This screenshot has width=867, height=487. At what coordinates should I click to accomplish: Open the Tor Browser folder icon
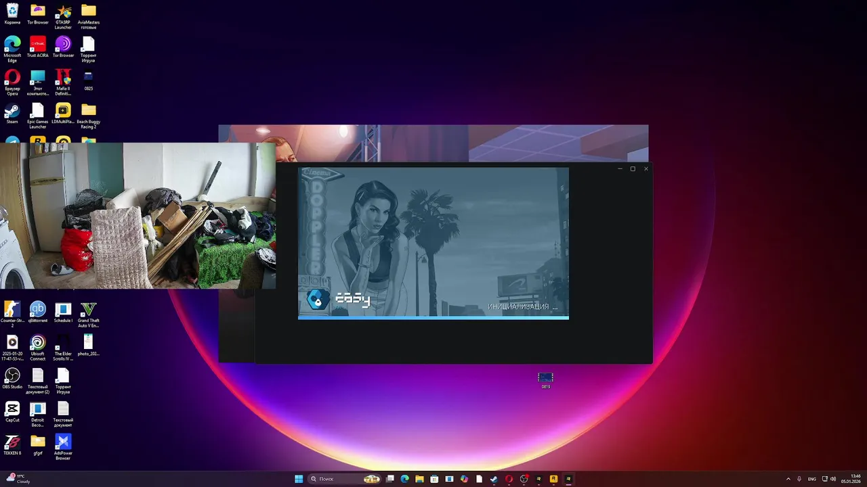(x=38, y=14)
